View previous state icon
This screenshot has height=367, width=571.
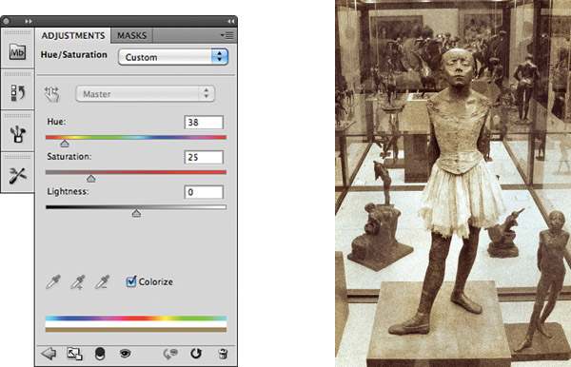pos(170,354)
